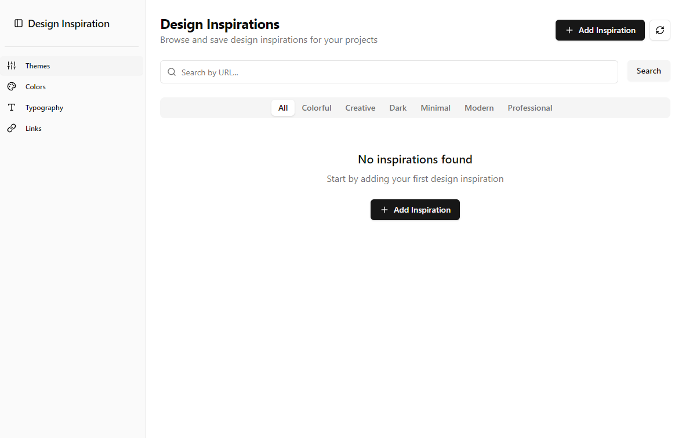Screen dimensions: 682x438
Task: Click the Search button
Action: tap(648, 71)
